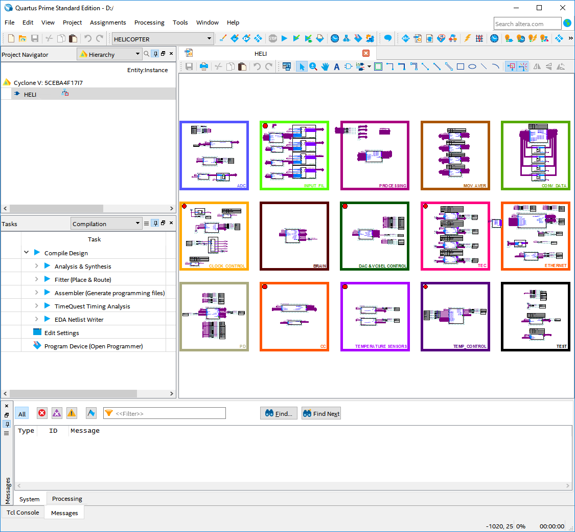This screenshot has width=575, height=532.
Task: Select HELI entity in hierarchy
Action: [x=30, y=94]
